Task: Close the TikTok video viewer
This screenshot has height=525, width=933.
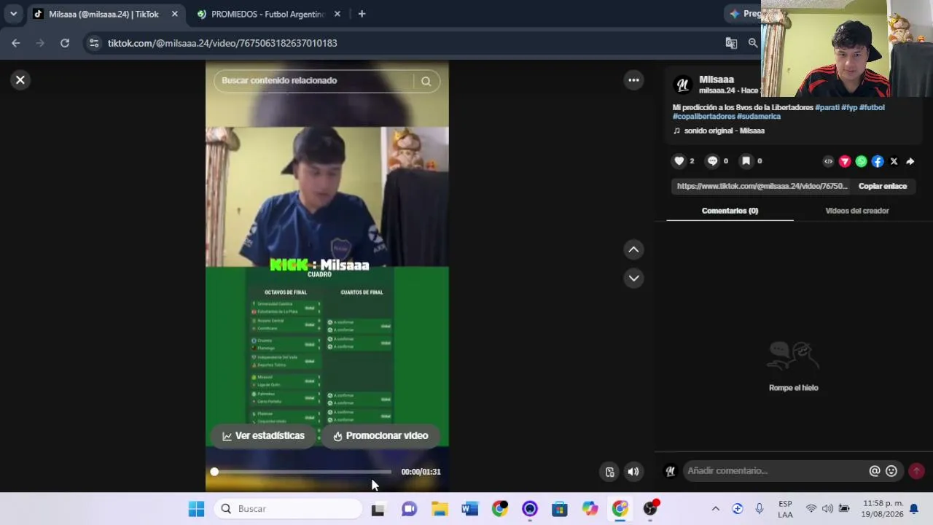Action: coord(20,80)
